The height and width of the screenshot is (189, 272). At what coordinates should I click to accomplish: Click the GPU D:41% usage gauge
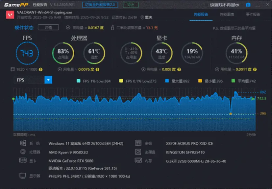(131, 53)
